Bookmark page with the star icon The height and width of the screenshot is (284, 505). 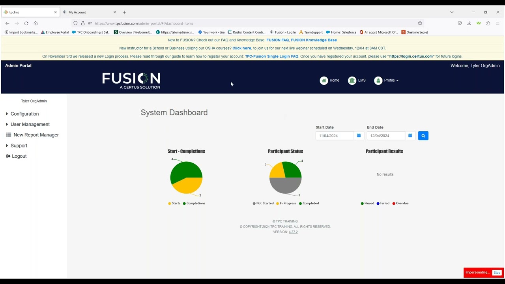tap(420, 23)
